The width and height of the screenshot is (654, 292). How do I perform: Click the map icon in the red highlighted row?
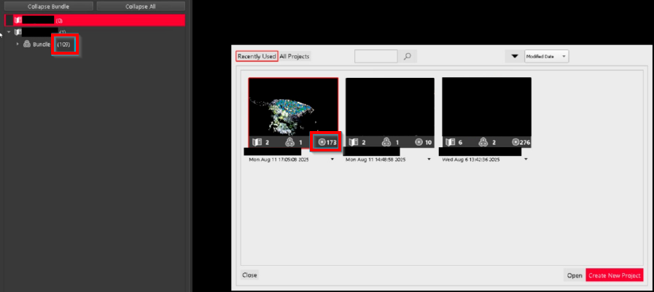pos(18,20)
